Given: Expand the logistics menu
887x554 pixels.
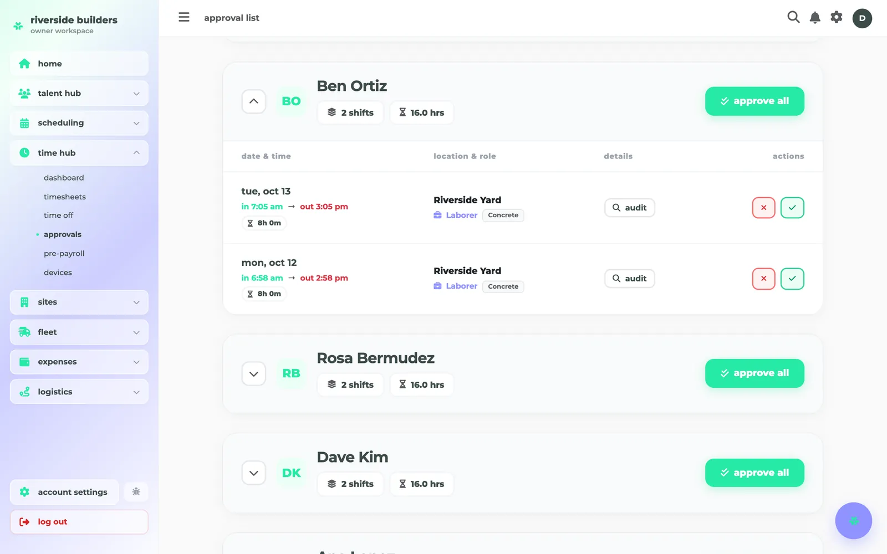Looking at the screenshot, I should (79, 392).
